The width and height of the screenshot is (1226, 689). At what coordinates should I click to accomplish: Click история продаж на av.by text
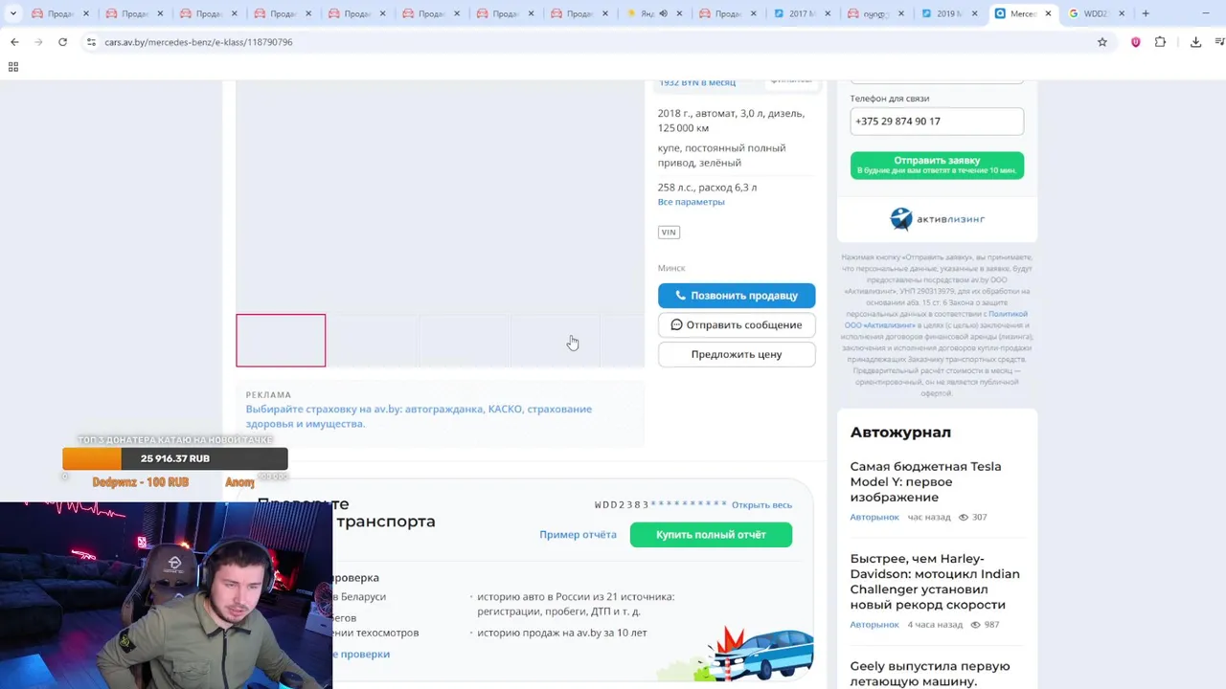click(x=562, y=633)
